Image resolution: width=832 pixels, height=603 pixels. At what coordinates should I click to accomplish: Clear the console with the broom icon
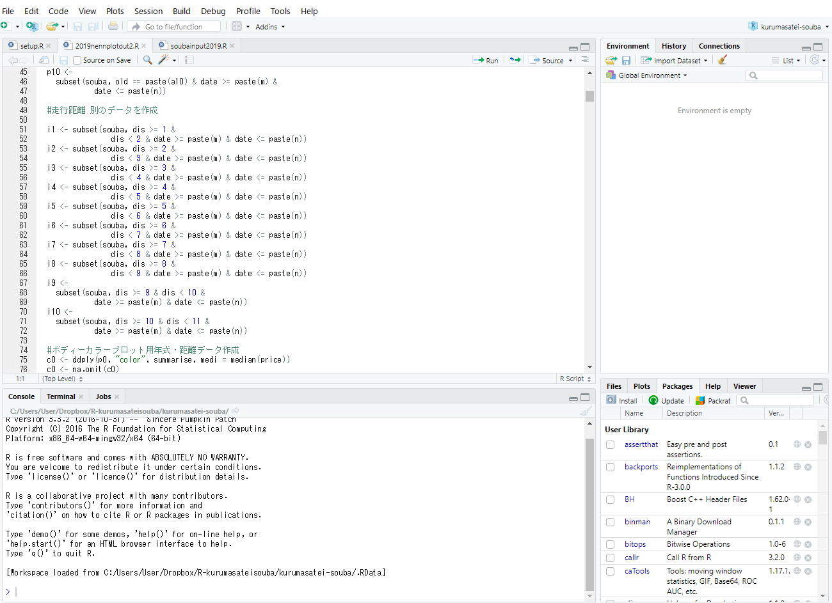coord(586,411)
